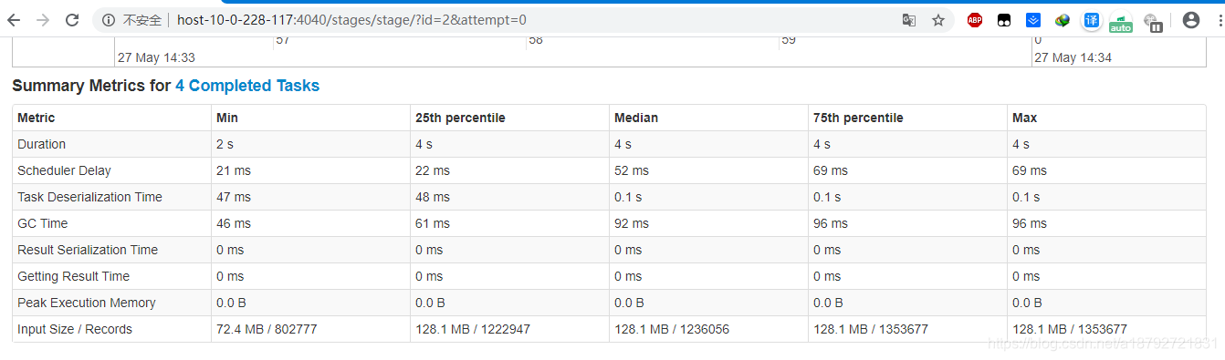The height and width of the screenshot is (360, 1225).
Task: Click the browser back arrow
Action: (x=14, y=20)
